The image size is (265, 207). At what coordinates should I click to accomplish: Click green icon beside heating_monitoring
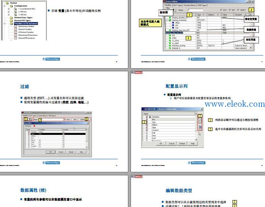click(170, 20)
